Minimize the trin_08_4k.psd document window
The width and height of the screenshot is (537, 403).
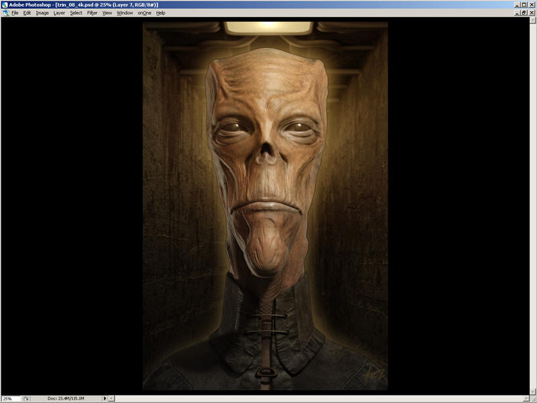point(517,13)
